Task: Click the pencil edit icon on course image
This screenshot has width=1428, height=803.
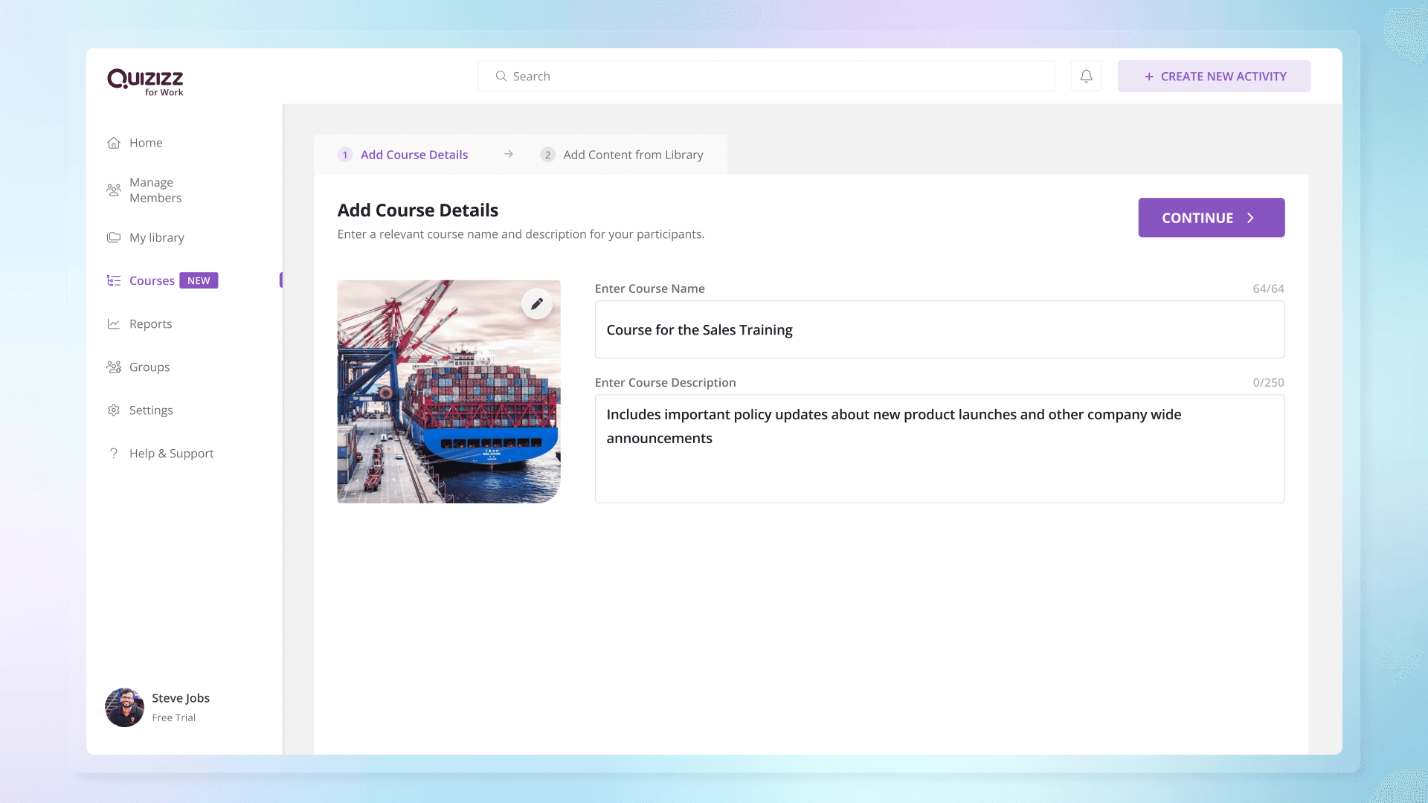Action: coord(536,303)
